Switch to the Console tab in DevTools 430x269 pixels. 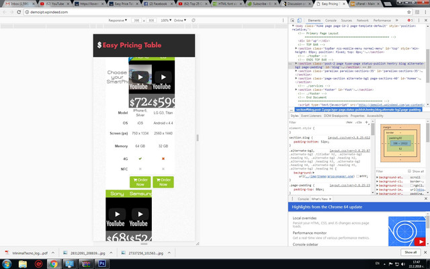pyautogui.click(x=331, y=20)
